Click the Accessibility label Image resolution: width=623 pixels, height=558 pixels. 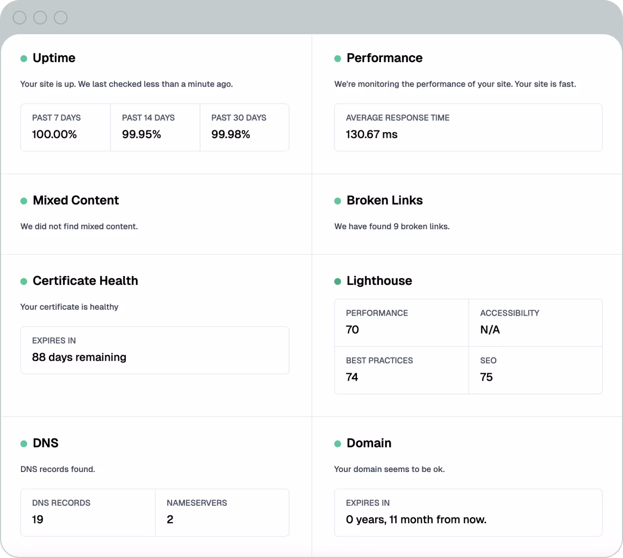[x=510, y=313]
